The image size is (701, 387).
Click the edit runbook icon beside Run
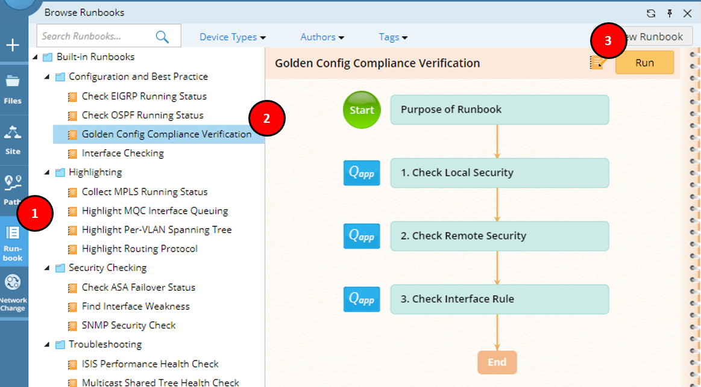598,63
